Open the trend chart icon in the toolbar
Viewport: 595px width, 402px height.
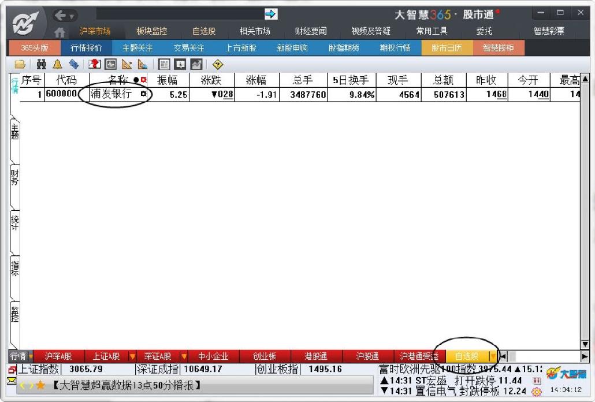pos(196,65)
